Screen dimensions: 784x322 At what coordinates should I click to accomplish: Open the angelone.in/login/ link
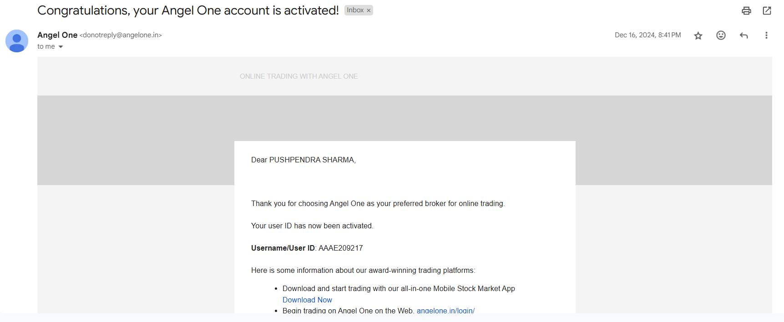[x=445, y=310]
